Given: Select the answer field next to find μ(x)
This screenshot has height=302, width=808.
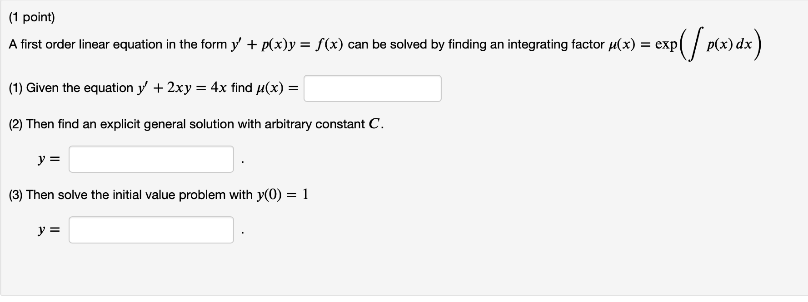Looking at the screenshot, I should click(373, 88).
